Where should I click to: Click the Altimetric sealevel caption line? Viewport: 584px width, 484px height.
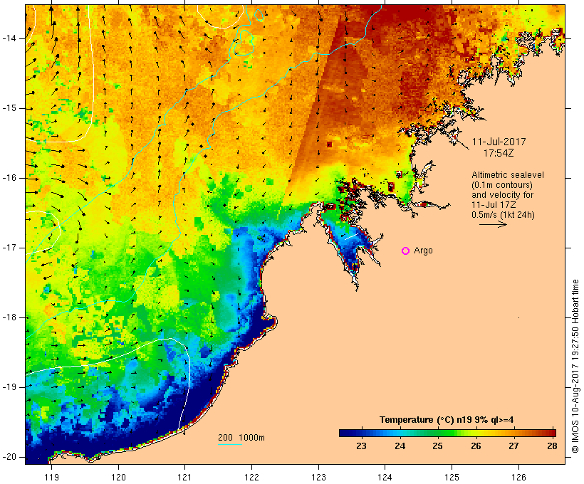508,175
